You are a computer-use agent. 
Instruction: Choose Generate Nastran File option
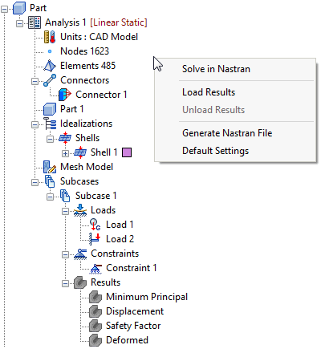(x=227, y=133)
